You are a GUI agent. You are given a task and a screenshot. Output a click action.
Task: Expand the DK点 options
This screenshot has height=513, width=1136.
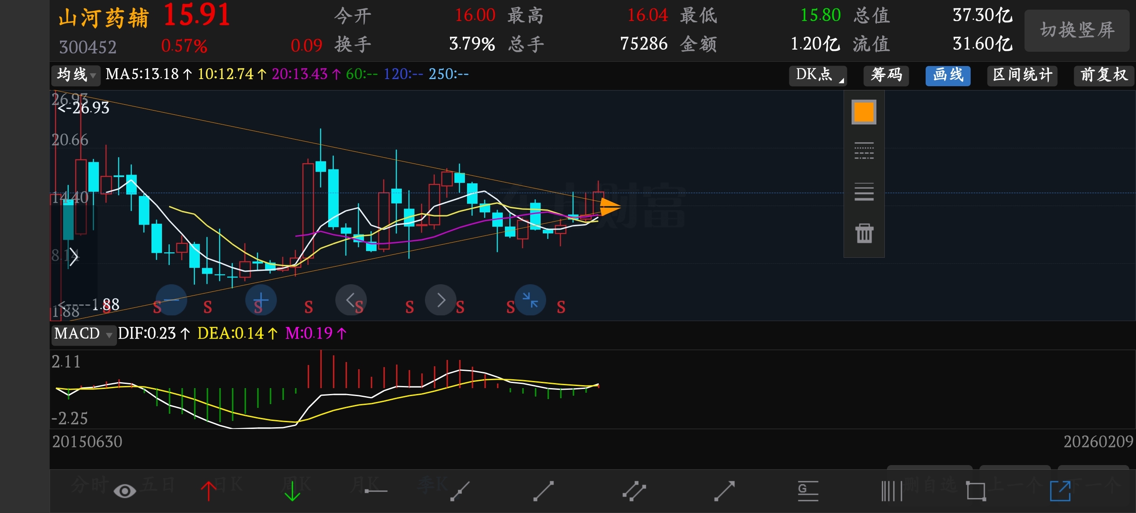click(x=818, y=75)
